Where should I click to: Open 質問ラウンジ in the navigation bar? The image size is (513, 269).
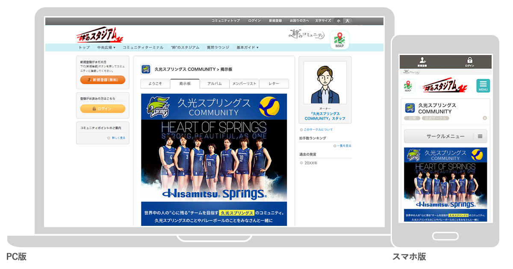click(x=218, y=47)
